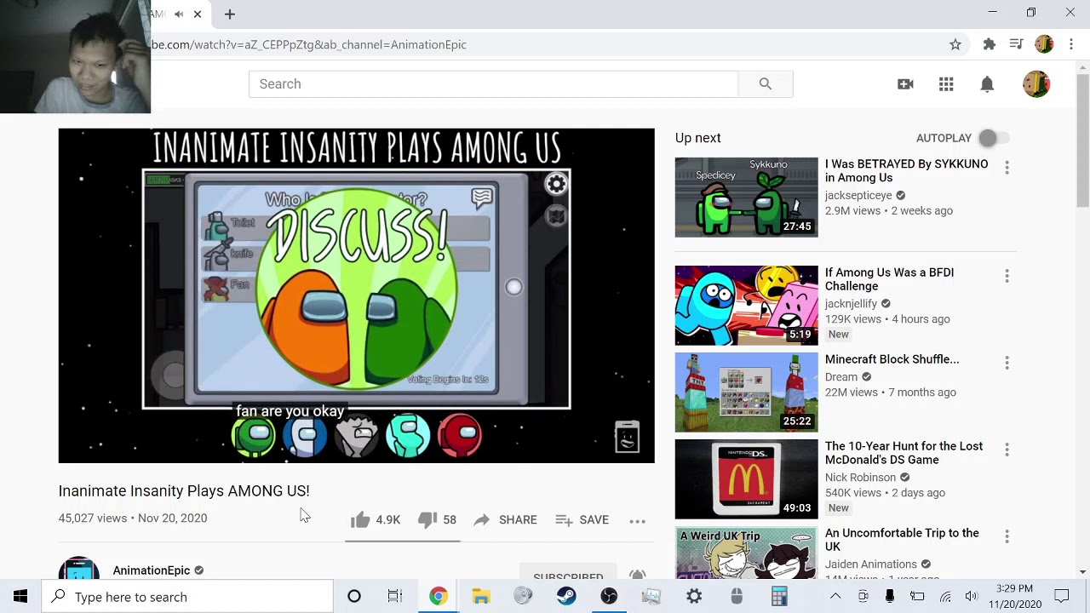Focus the YouTube Search field

point(493,83)
